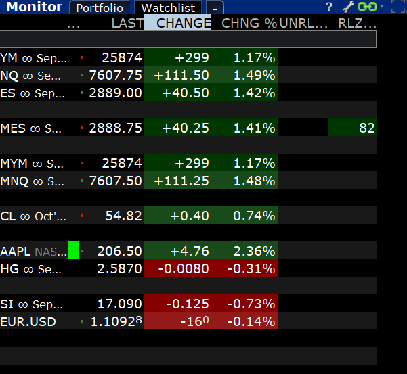Click the RLZ... column header
Screen dimensions: 407x374
coord(357,23)
